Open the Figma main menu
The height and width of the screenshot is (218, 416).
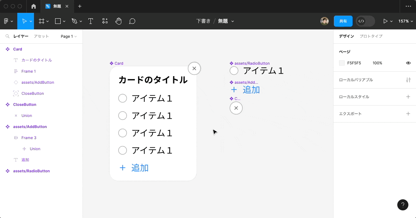8,21
